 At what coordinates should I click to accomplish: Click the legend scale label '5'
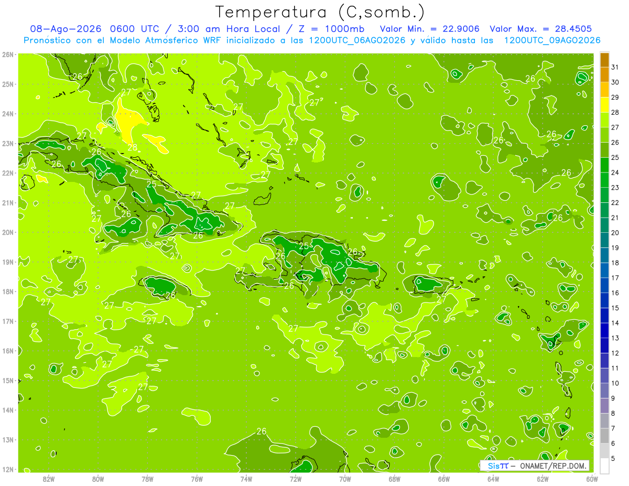613,458
